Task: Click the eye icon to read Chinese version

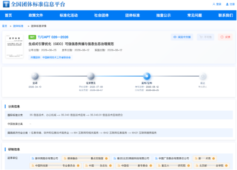Action: click(175, 37)
